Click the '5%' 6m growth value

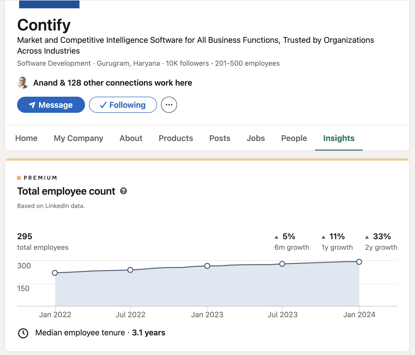pos(289,236)
